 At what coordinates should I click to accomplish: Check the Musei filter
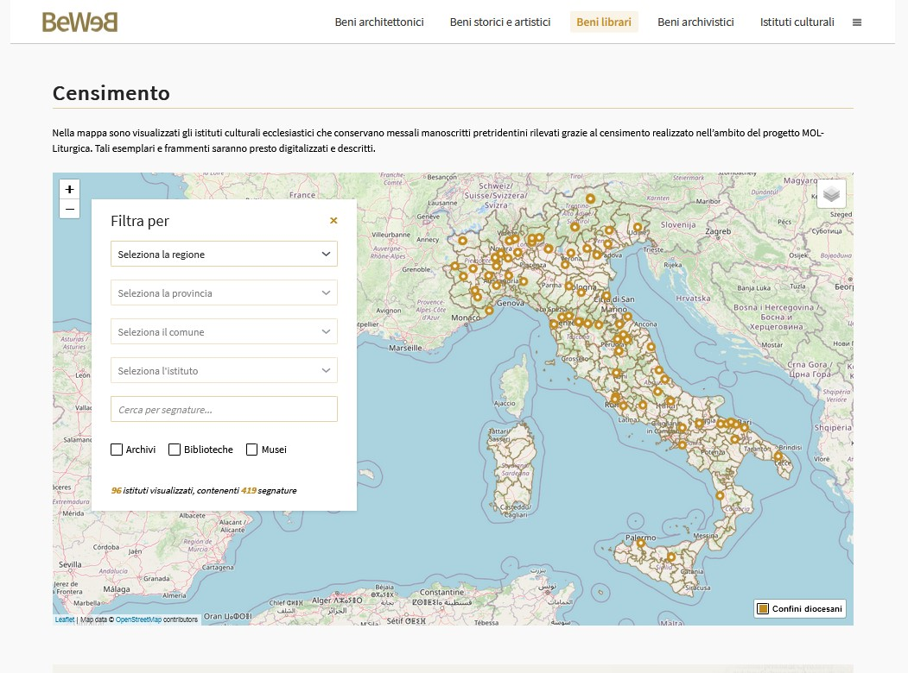[x=252, y=450]
